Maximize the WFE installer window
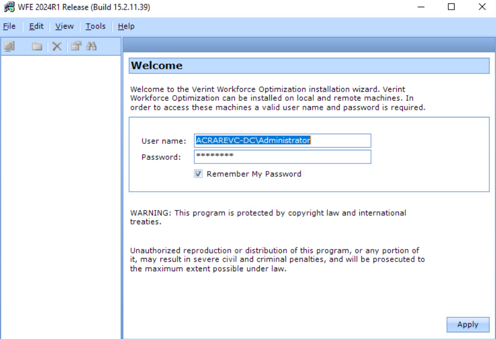Image resolution: width=496 pixels, height=339 pixels. coord(451,7)
